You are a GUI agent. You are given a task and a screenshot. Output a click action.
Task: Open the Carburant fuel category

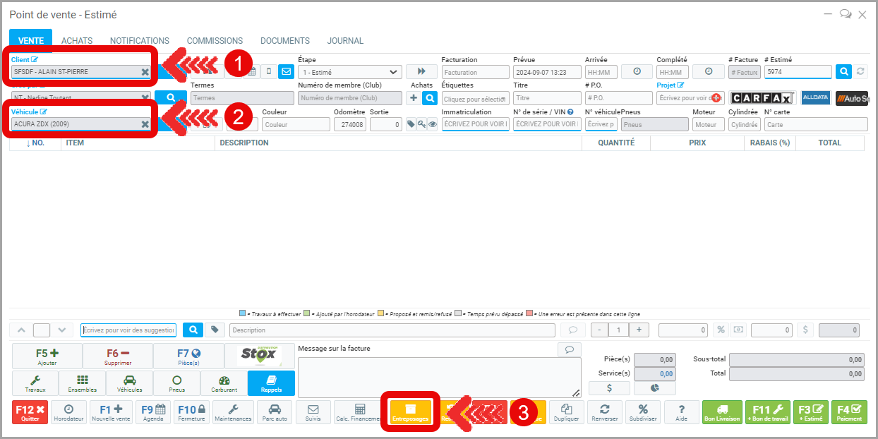224,383
